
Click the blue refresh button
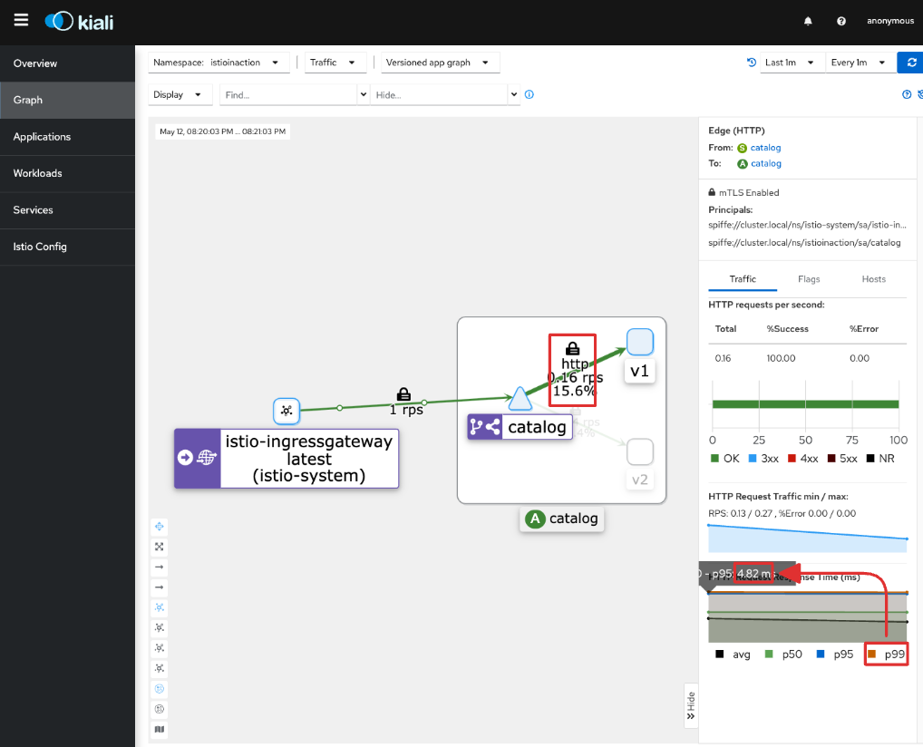[910, 63]
